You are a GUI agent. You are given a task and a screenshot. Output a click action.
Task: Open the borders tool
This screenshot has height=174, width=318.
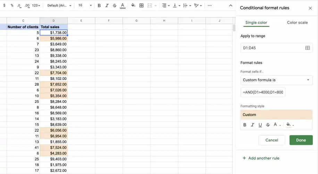(142, 6)
